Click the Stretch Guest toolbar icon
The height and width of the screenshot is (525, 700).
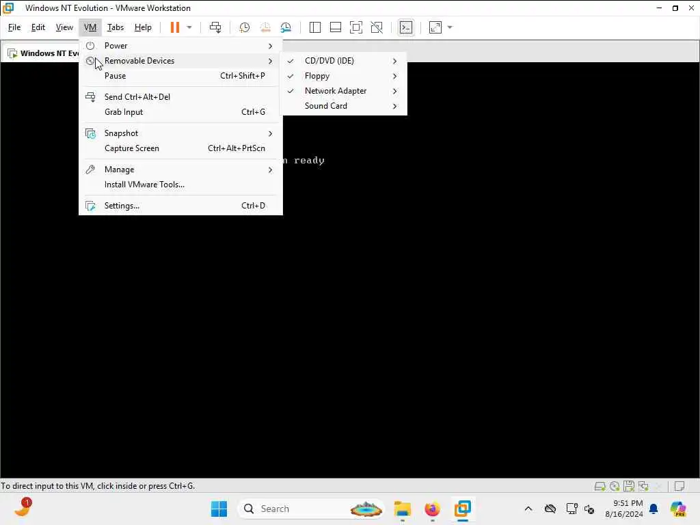(x=435, y=27)
